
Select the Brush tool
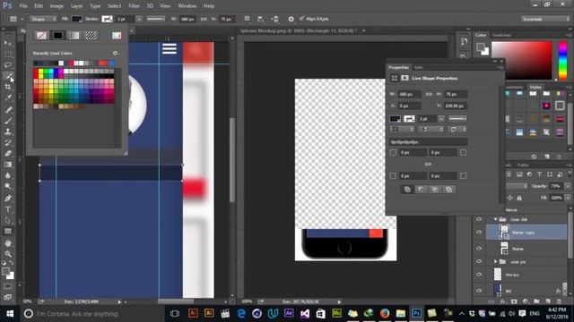pos(8,121)
